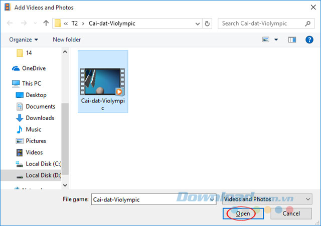
Task: Open the Downloads folder in sidebar
Action: [x=40, y=118]
